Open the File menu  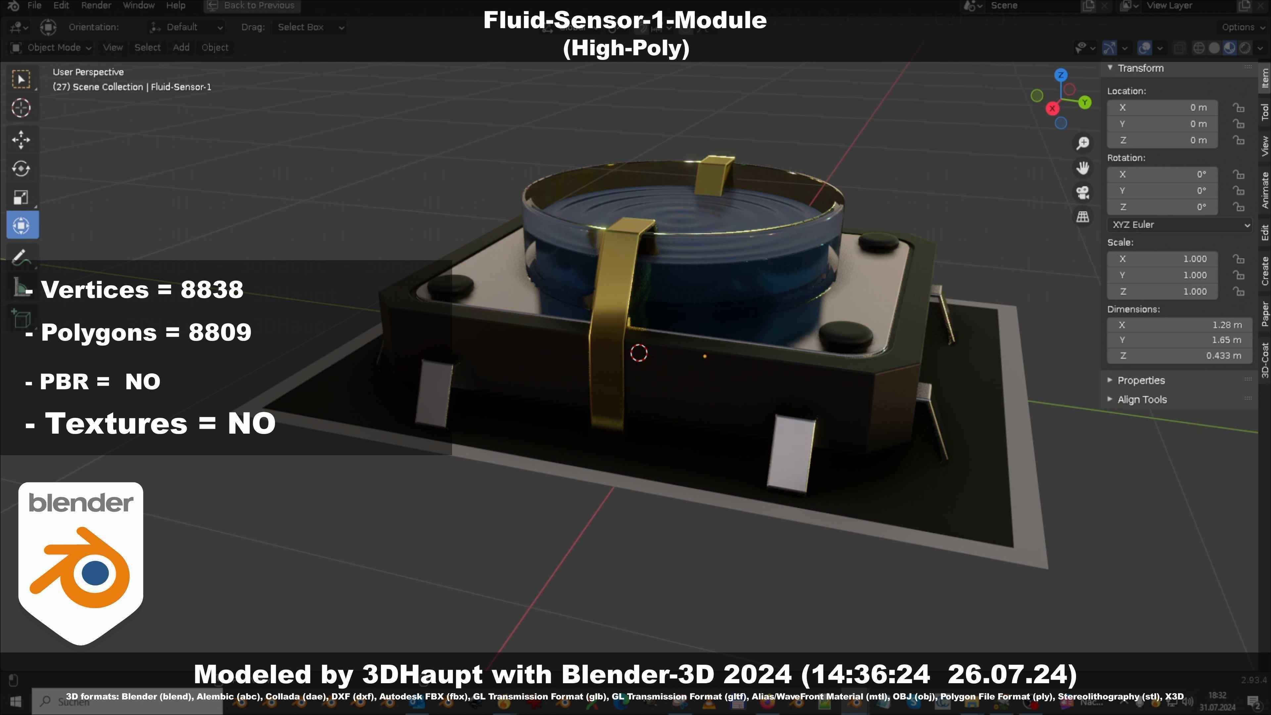click(x=34, y=5)
